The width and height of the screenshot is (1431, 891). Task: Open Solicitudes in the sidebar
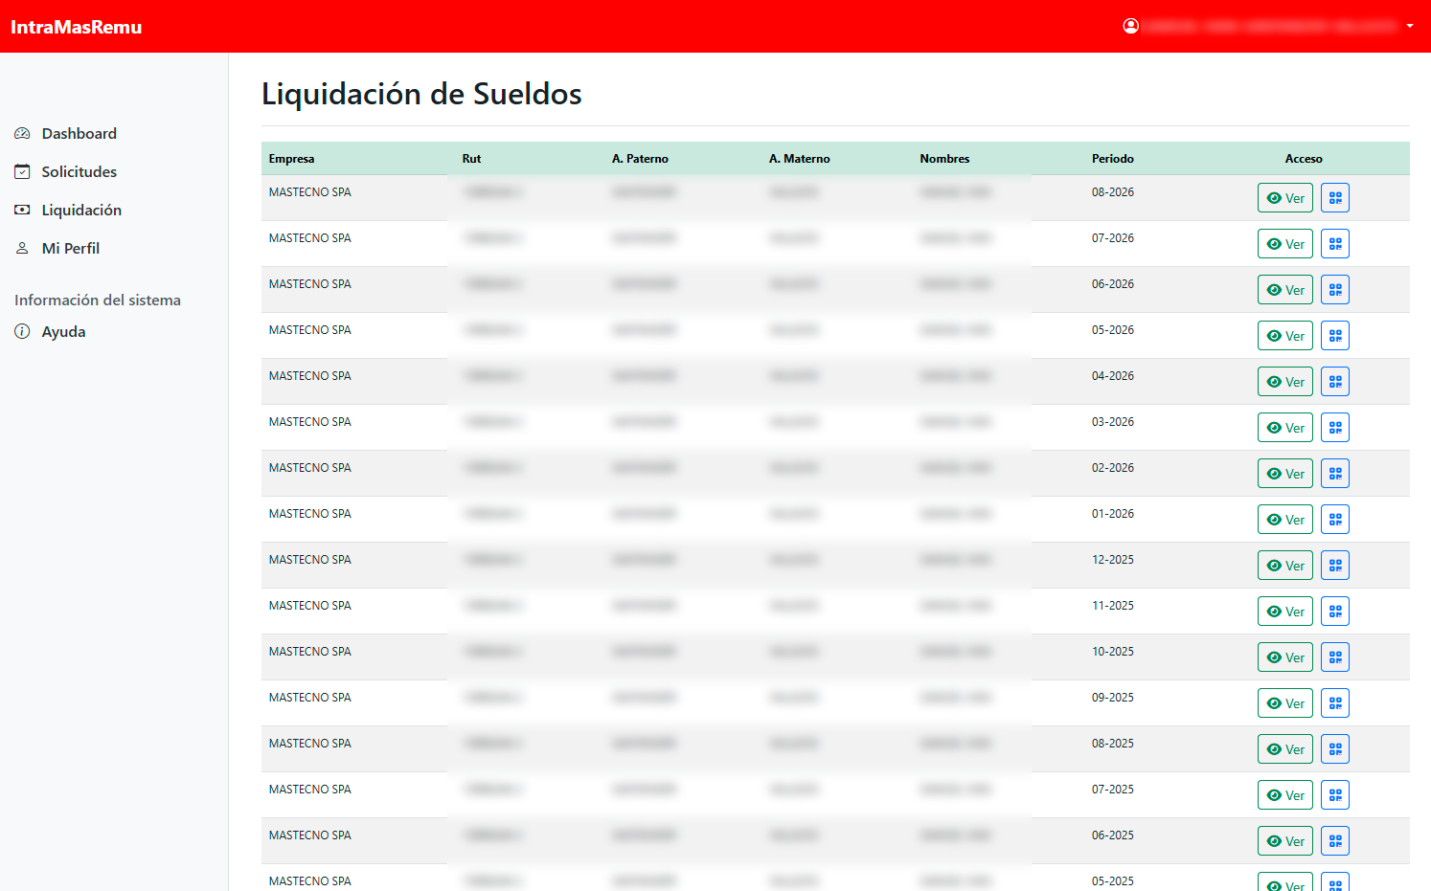point(65,171)
